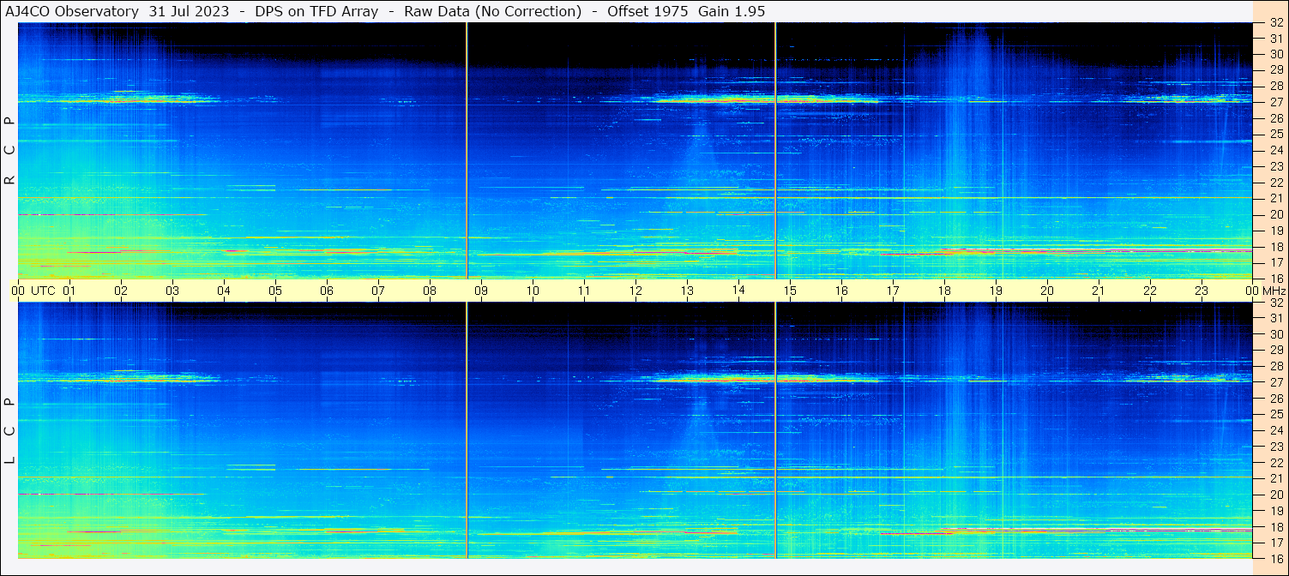Select the 13 hour mark on time axis
Screen dimensions: 1289x576
click(687, 291)
